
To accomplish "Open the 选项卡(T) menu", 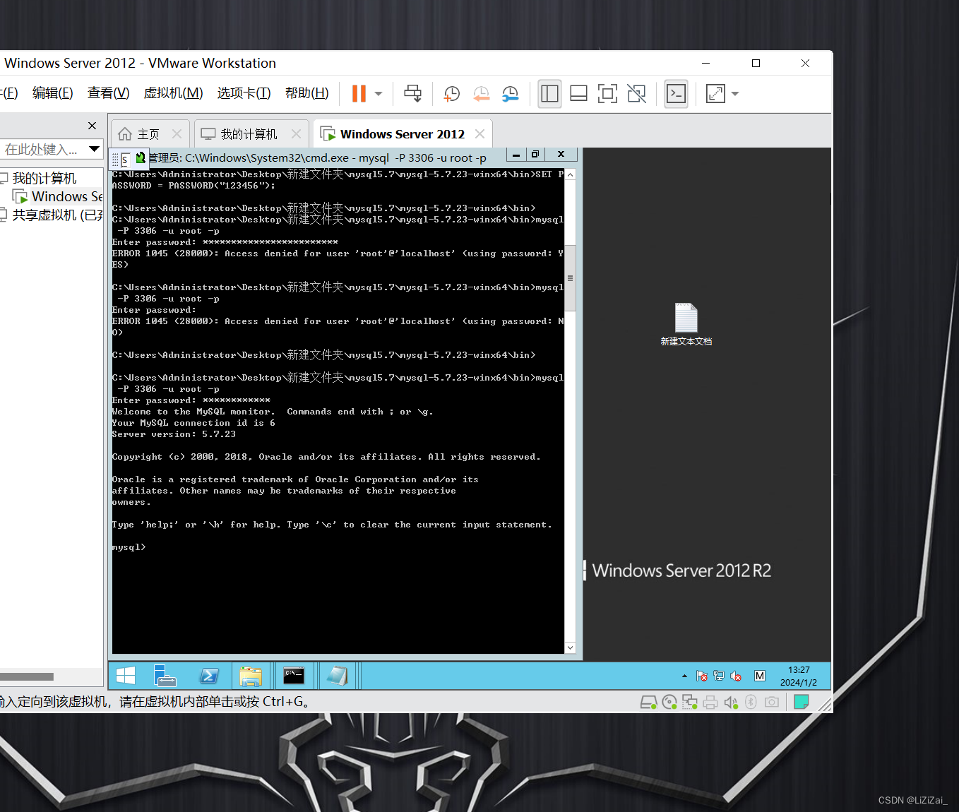I will (244, 93).
